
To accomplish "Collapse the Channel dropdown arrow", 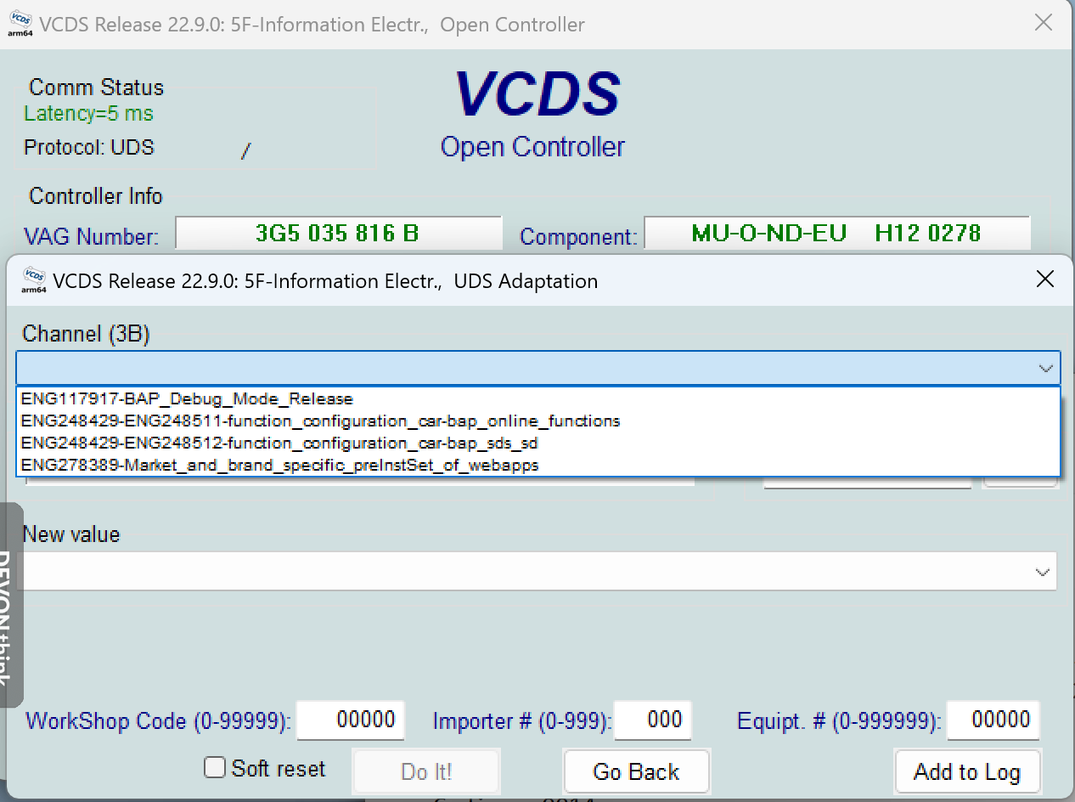I will click(1045, 369).
